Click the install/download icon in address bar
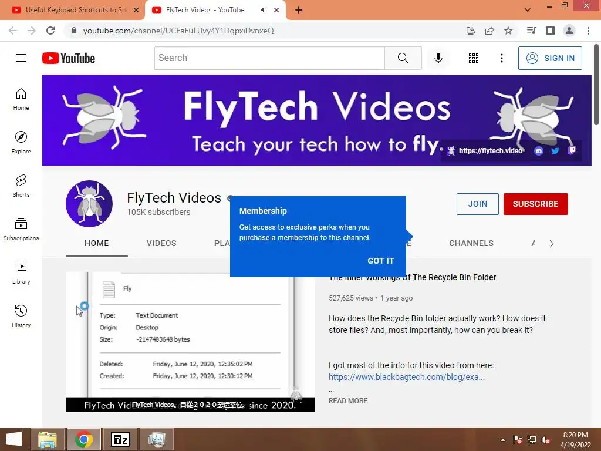Image resolution: width=601 pixels, height=451 pixels. click(x=471, y=31)
